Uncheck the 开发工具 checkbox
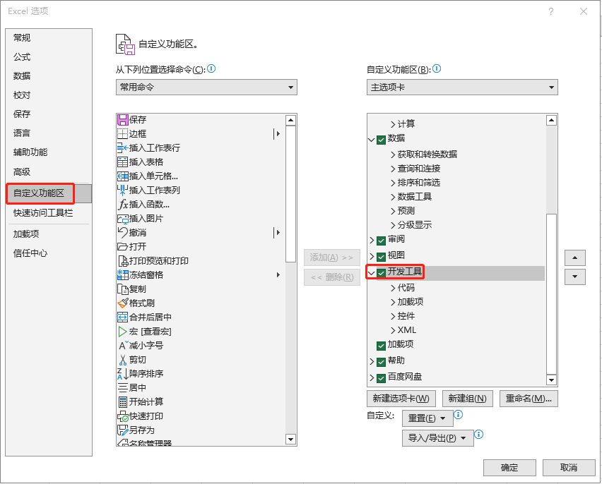 (381, 272)
